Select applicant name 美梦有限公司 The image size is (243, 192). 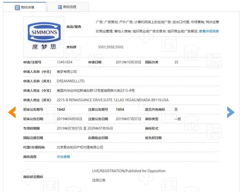[x=67, y=72]
